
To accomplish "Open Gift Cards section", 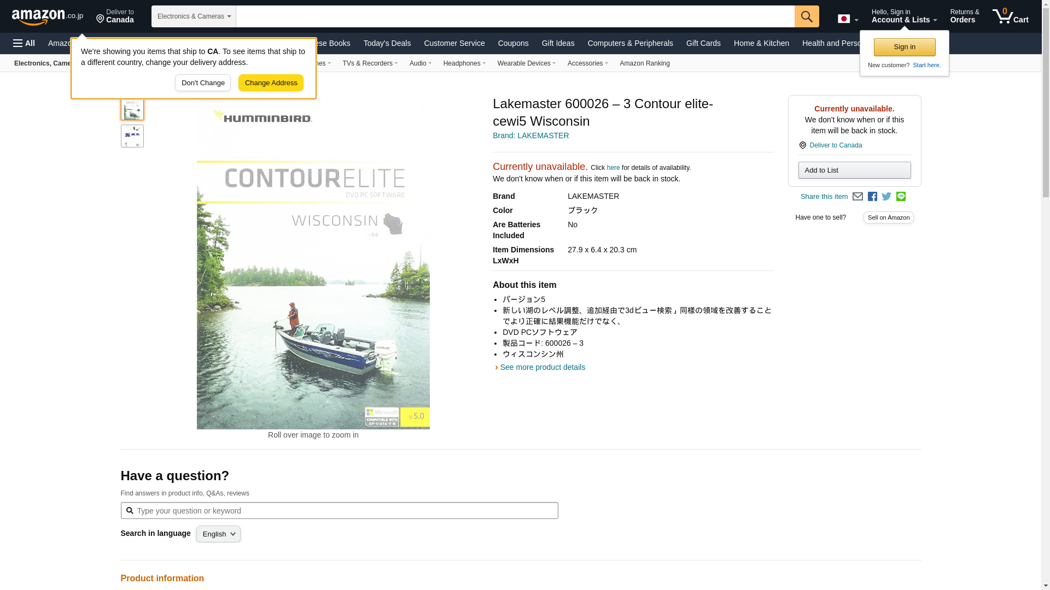I will tap(703, 43).
